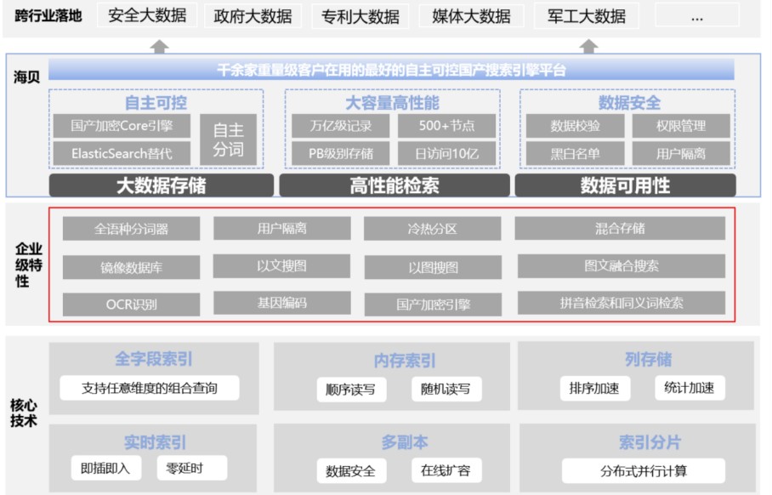
Task: Select the 安全大数据 box
Action: click(147, 15)
